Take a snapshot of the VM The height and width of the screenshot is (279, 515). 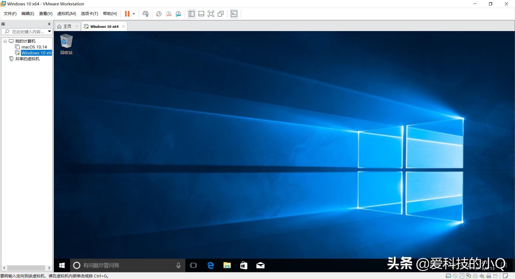(x=159, y=14)
